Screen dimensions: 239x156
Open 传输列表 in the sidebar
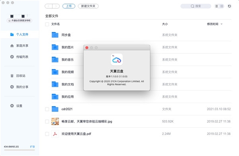pos(20,57)
